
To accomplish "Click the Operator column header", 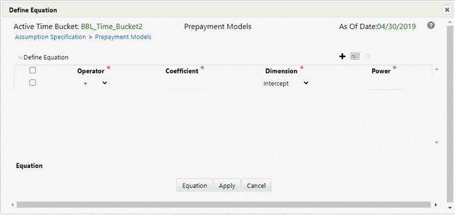I will (x=90, y=71).
